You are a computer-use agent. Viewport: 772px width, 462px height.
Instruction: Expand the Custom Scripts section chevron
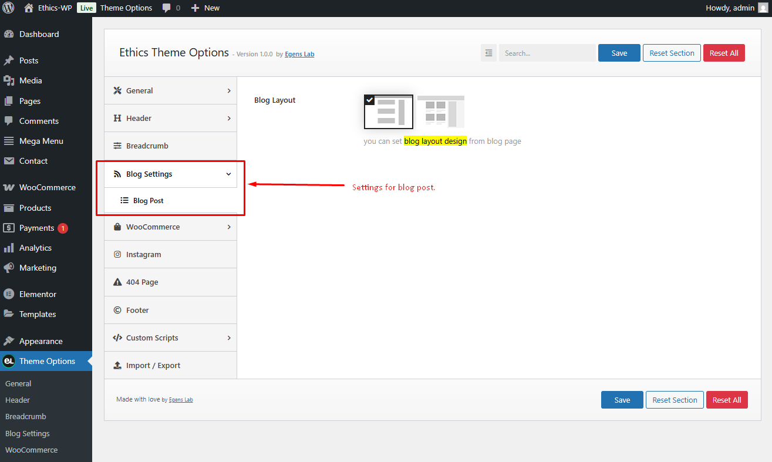[229, 338]
